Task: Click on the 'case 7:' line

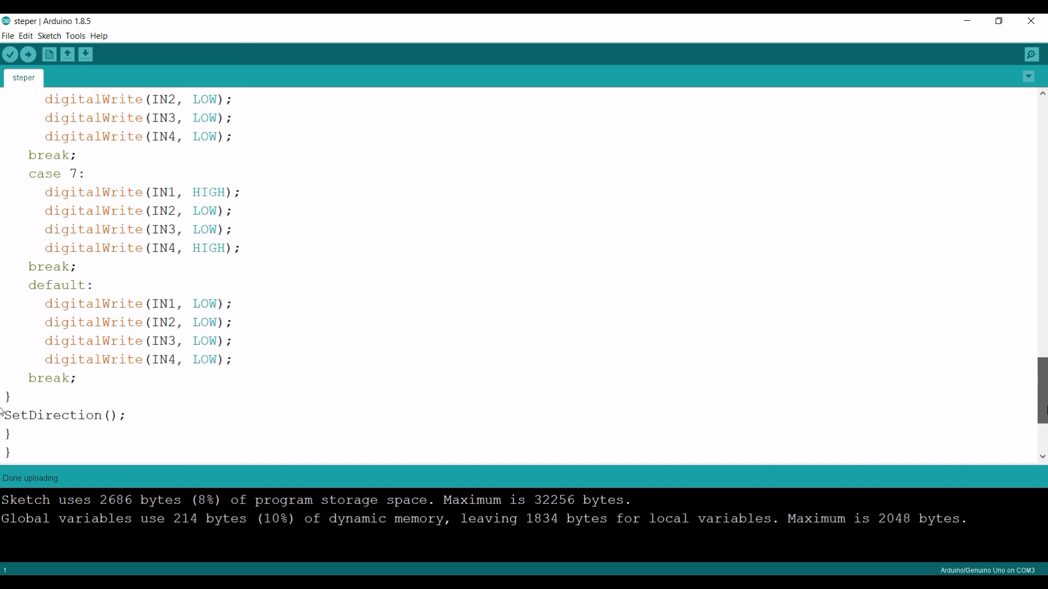Action: [57, 174]
